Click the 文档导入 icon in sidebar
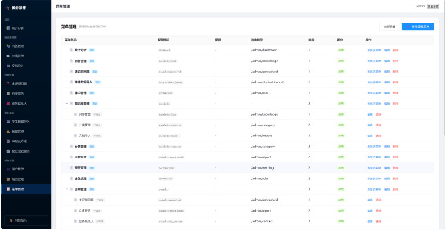The width and height of the screenshot is (446, 230). [8, 66]
